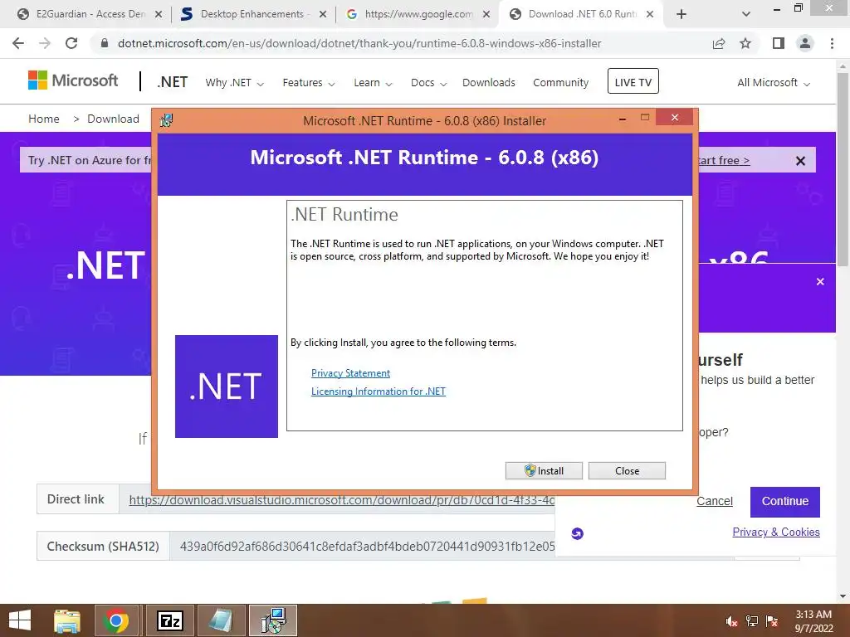Click the muted volume tray icon
850x637 pixels.
[731, 621]
